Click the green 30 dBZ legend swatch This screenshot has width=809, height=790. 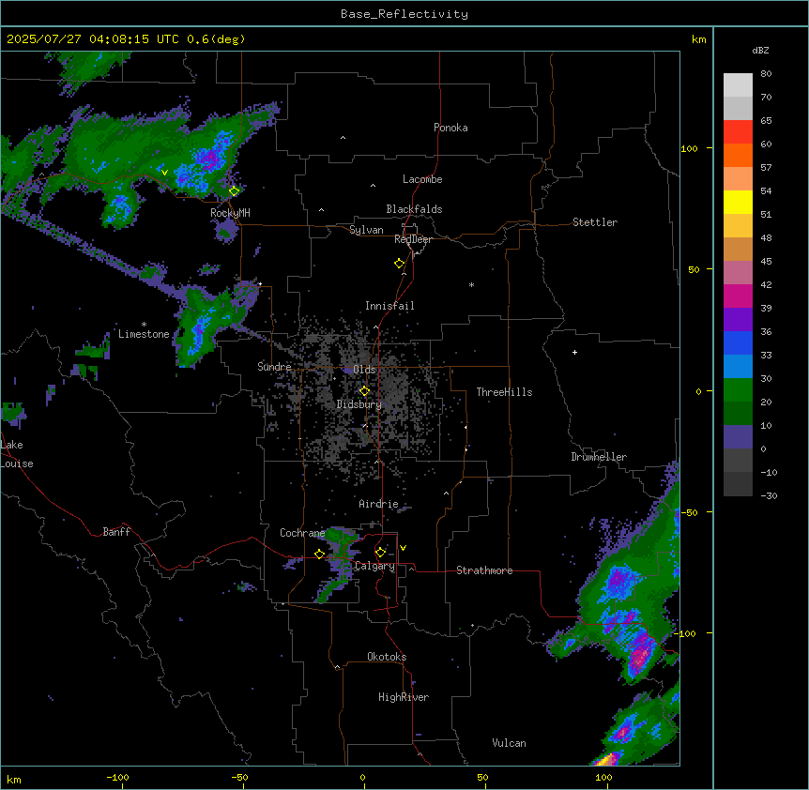738,390
